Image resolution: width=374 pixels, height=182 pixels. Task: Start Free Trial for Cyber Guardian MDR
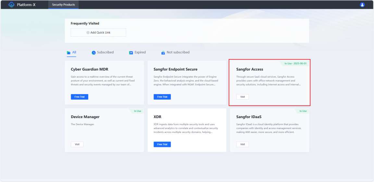tap(80, 97)
